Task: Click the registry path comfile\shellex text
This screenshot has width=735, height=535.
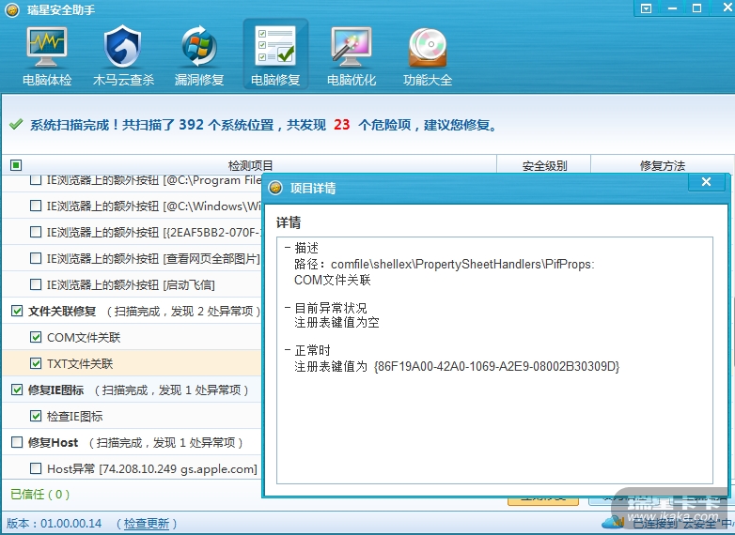Action: pos(462,265)
